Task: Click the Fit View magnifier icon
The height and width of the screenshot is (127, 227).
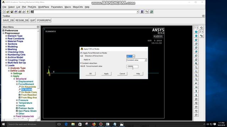Action: [x=196, y=64]
